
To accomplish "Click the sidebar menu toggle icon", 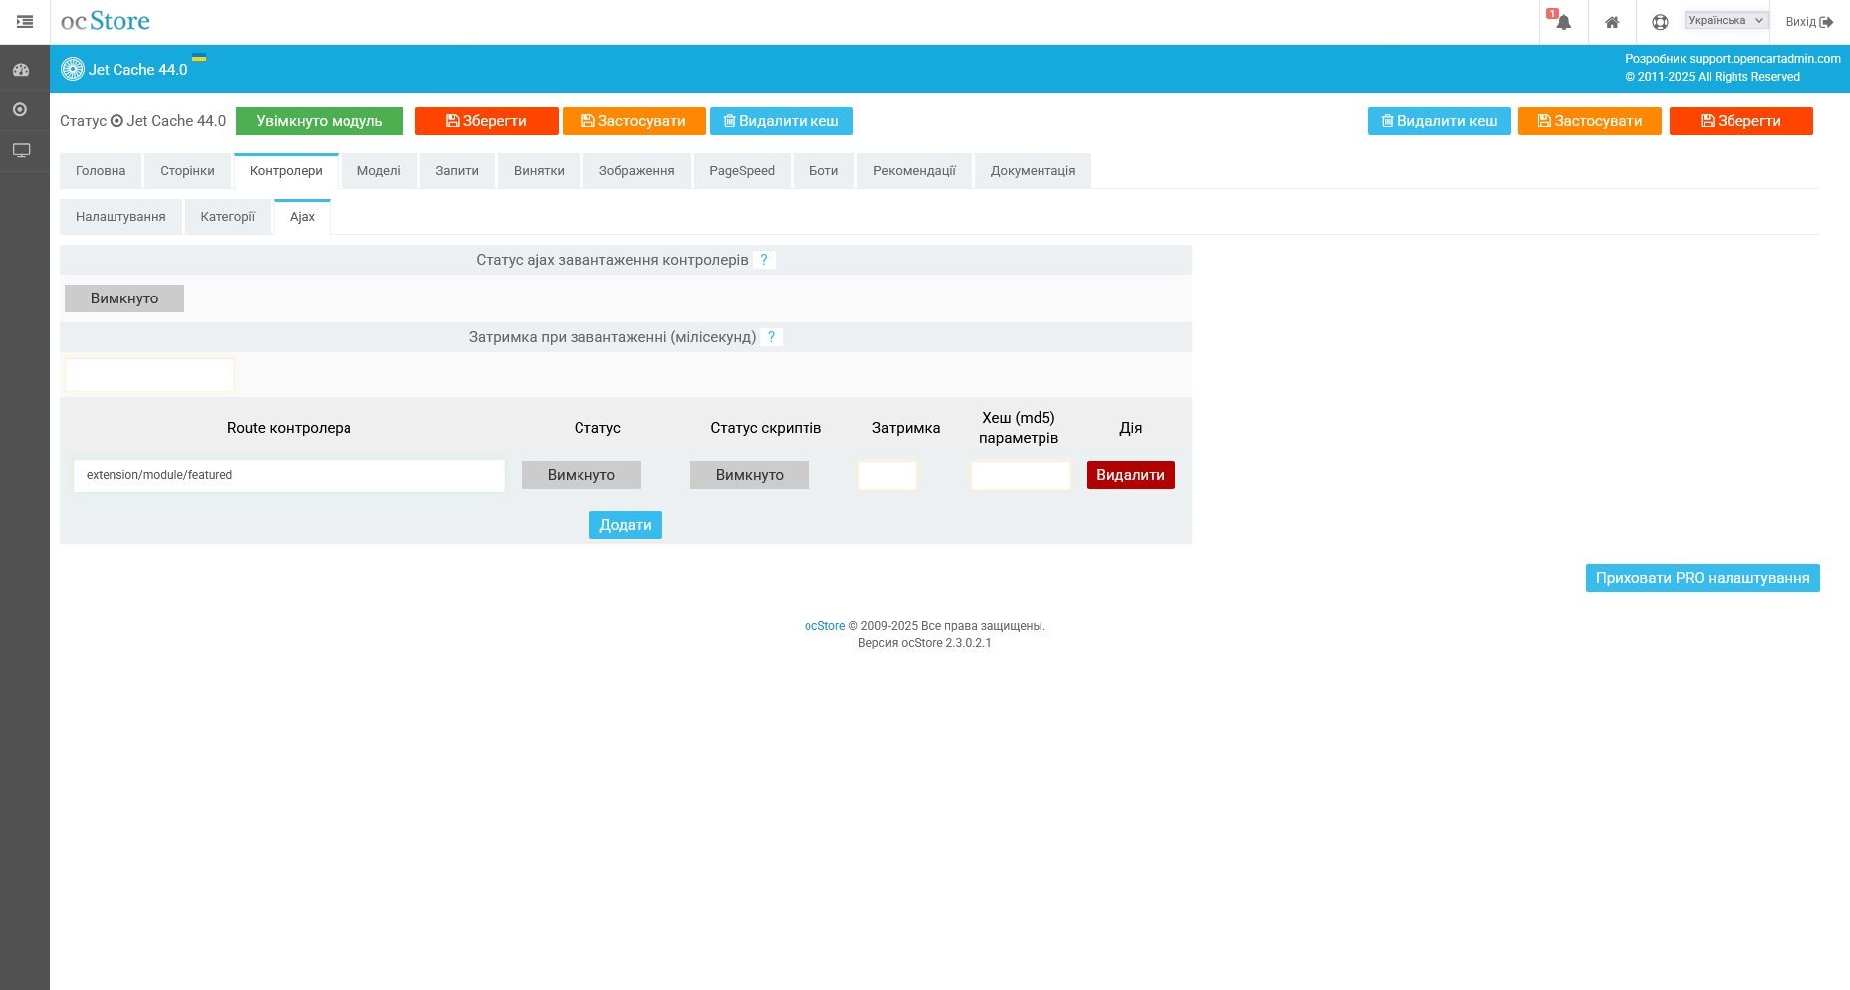I will pos(25,21).
